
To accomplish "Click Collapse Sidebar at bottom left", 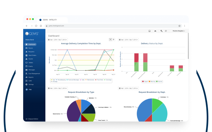I will click(32, 119).
